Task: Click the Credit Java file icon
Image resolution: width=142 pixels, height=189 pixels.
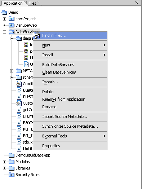Action: point(19,84)
